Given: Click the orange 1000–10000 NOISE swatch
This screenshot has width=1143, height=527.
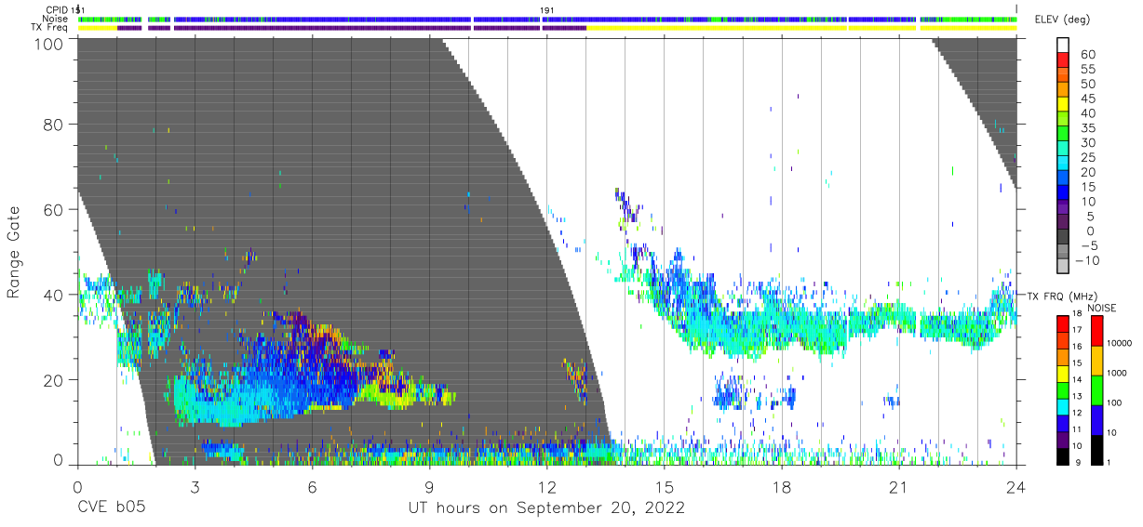Looking at the screenshot, I should pos(1096,360).
